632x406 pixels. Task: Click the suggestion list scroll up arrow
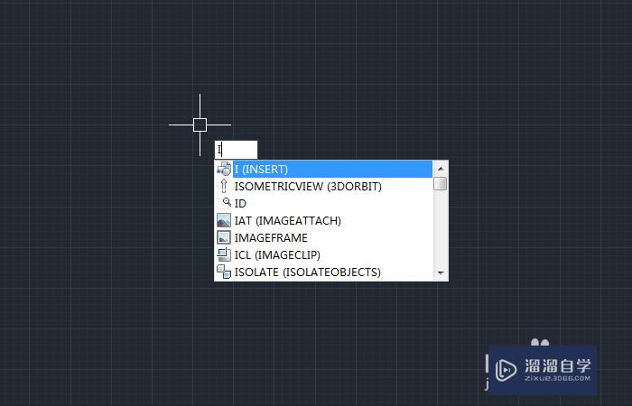coord(441,169)
